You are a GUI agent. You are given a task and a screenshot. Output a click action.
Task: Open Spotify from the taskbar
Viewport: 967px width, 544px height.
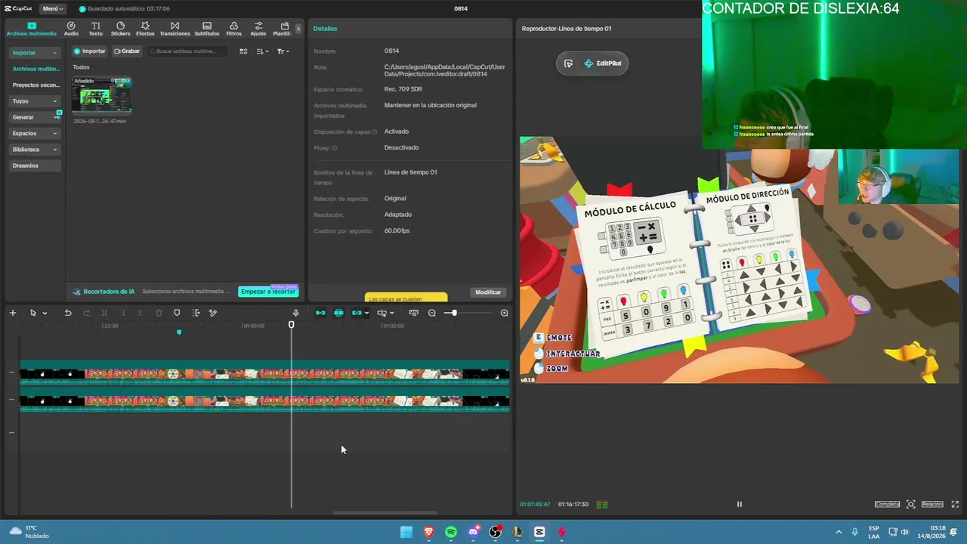(451, 532)
